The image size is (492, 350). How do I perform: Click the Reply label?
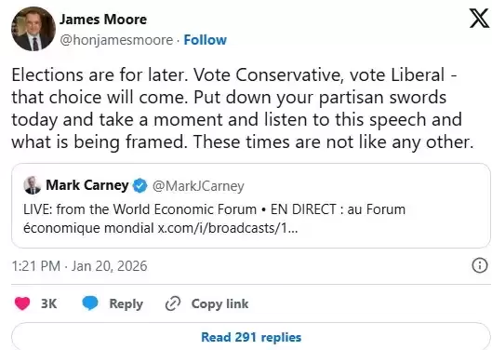[x=126, y=303]
